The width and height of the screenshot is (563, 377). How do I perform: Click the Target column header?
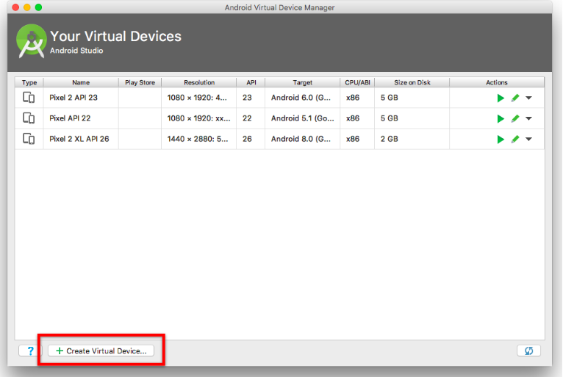click(x=302, y=82)
